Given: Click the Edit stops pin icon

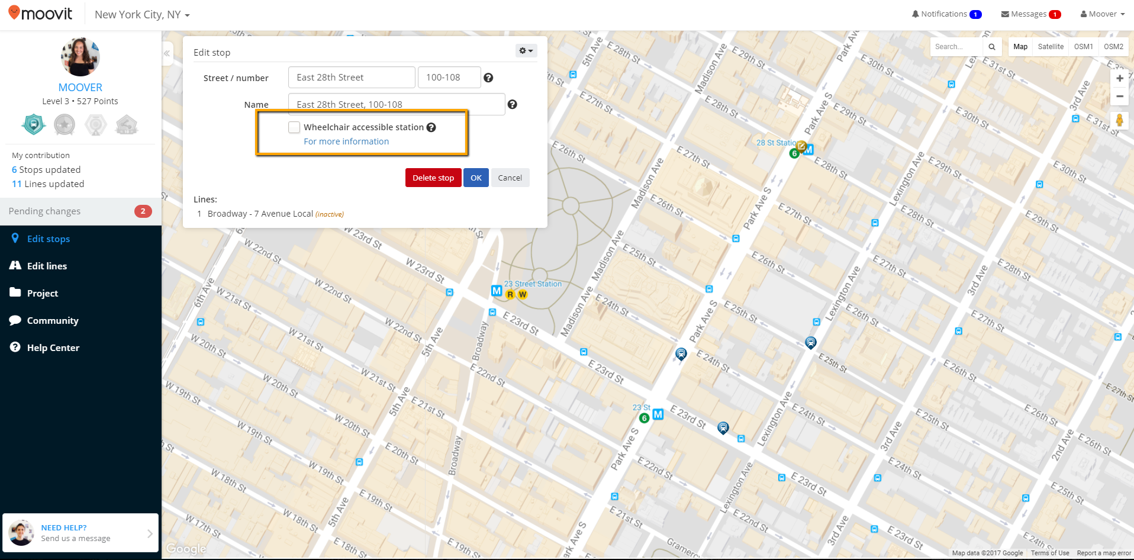Looking at the screenshot, I should [15, 238].
